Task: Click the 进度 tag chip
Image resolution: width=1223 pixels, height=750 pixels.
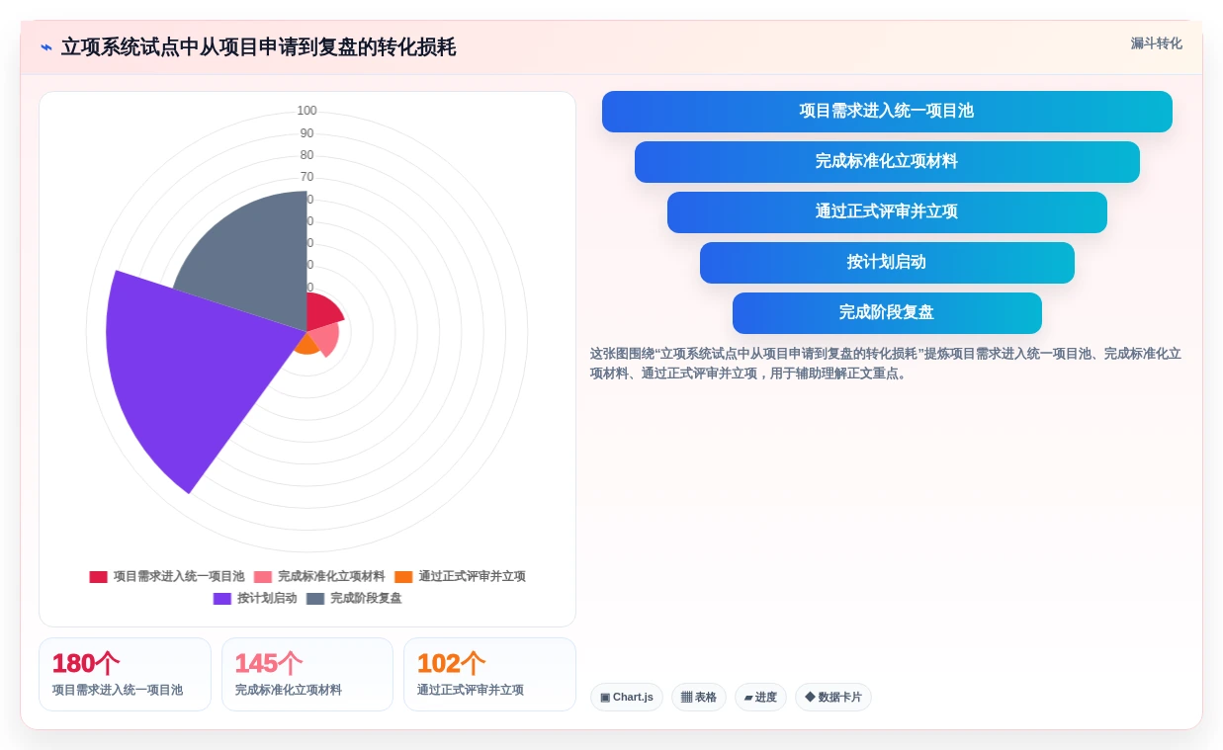Action: click(x=760, y=698)
